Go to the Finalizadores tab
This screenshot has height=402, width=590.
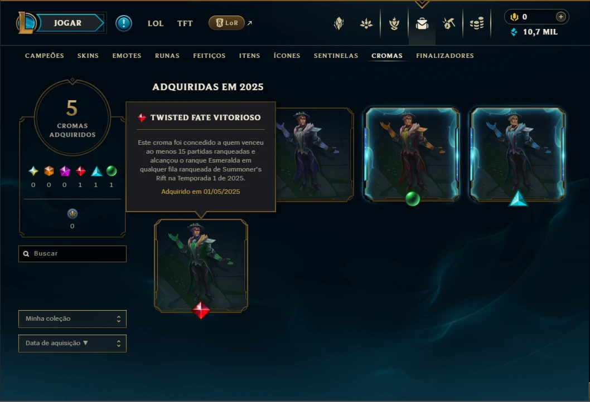(x=445, y=56)
